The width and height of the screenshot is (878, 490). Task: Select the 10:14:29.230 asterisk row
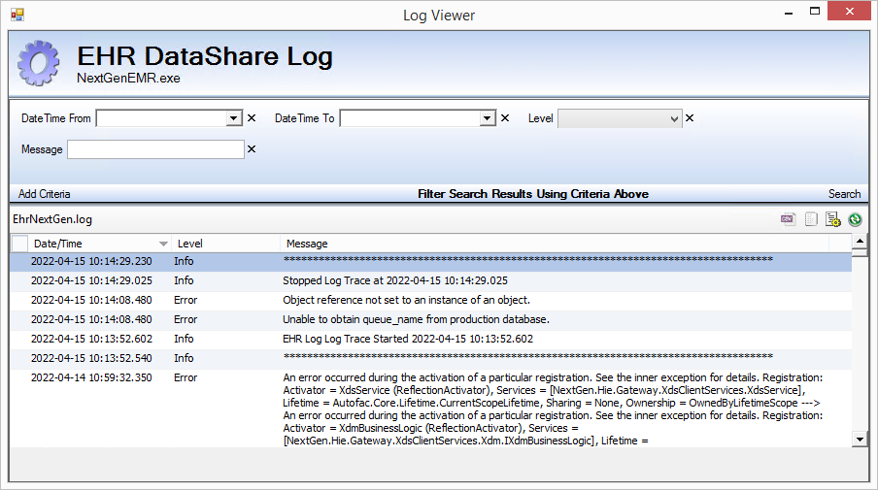(x=430, y=261)
